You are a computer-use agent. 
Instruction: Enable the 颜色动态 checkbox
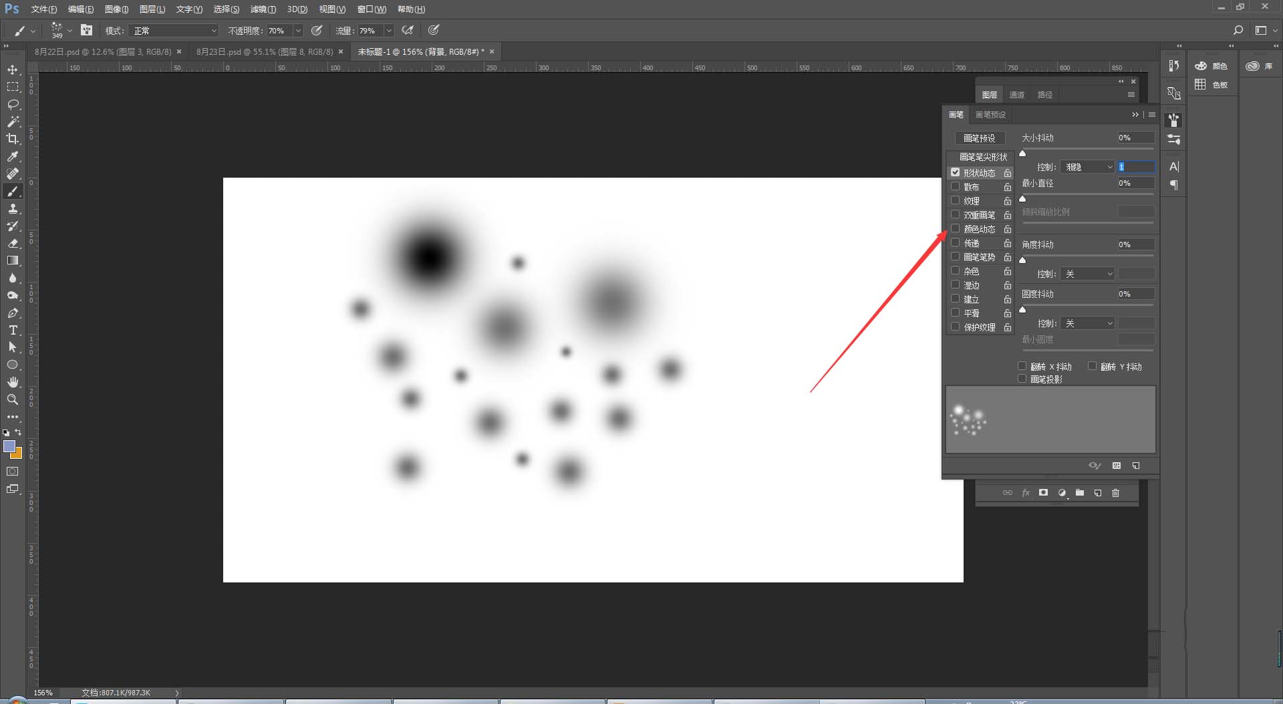[x=956, y=228]
